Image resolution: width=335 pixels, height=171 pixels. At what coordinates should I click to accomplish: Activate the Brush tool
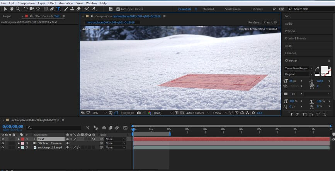pos(66,8)
